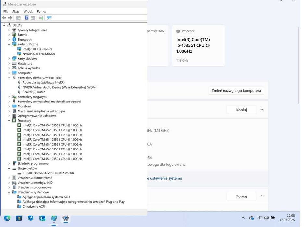Select Agregator procesora systemu ACPI row
Image resolution: width=306 pixels, height=227 pixels.
46,197
